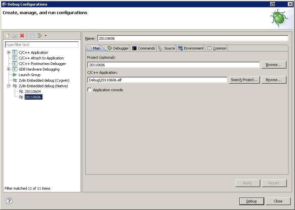Collapse all tree items with toolbar icon

[32, 35]
